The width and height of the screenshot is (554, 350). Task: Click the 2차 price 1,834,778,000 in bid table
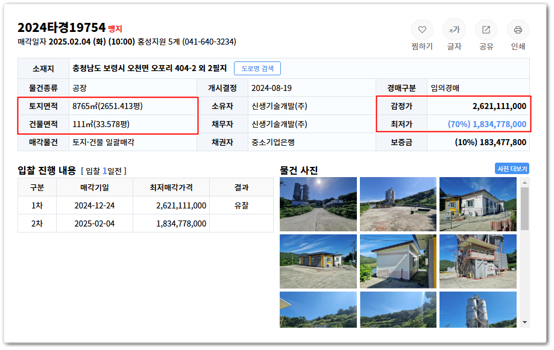[181, 223]
